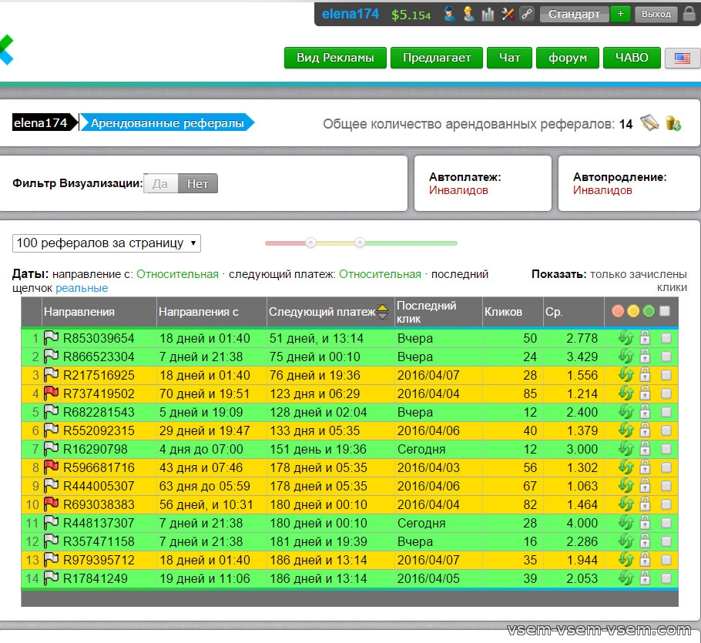Select the green circle filter in table header

pos(649,311)
